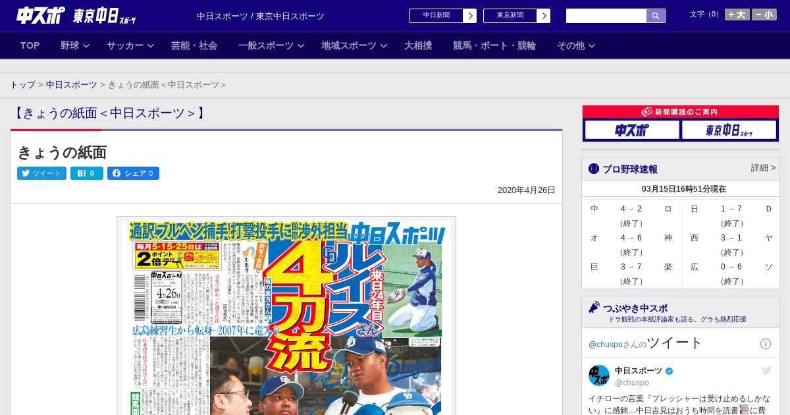Decrease text size with −小 button
Image resolution: width=790 pixels, height=415 pixels.
point(764,14)
